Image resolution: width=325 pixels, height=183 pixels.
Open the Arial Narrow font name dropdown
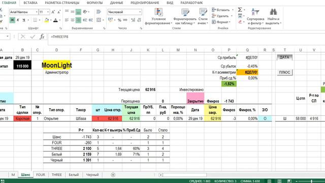pyautogui.click(x=37, y=12)
